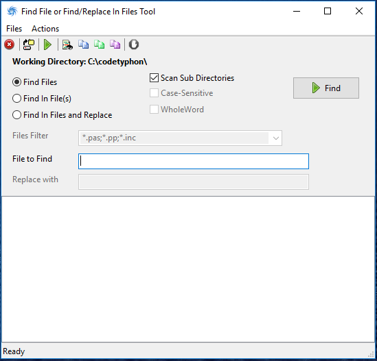Focus the File to Find input field
Screen dimensions: 377x361
[194, 161]
